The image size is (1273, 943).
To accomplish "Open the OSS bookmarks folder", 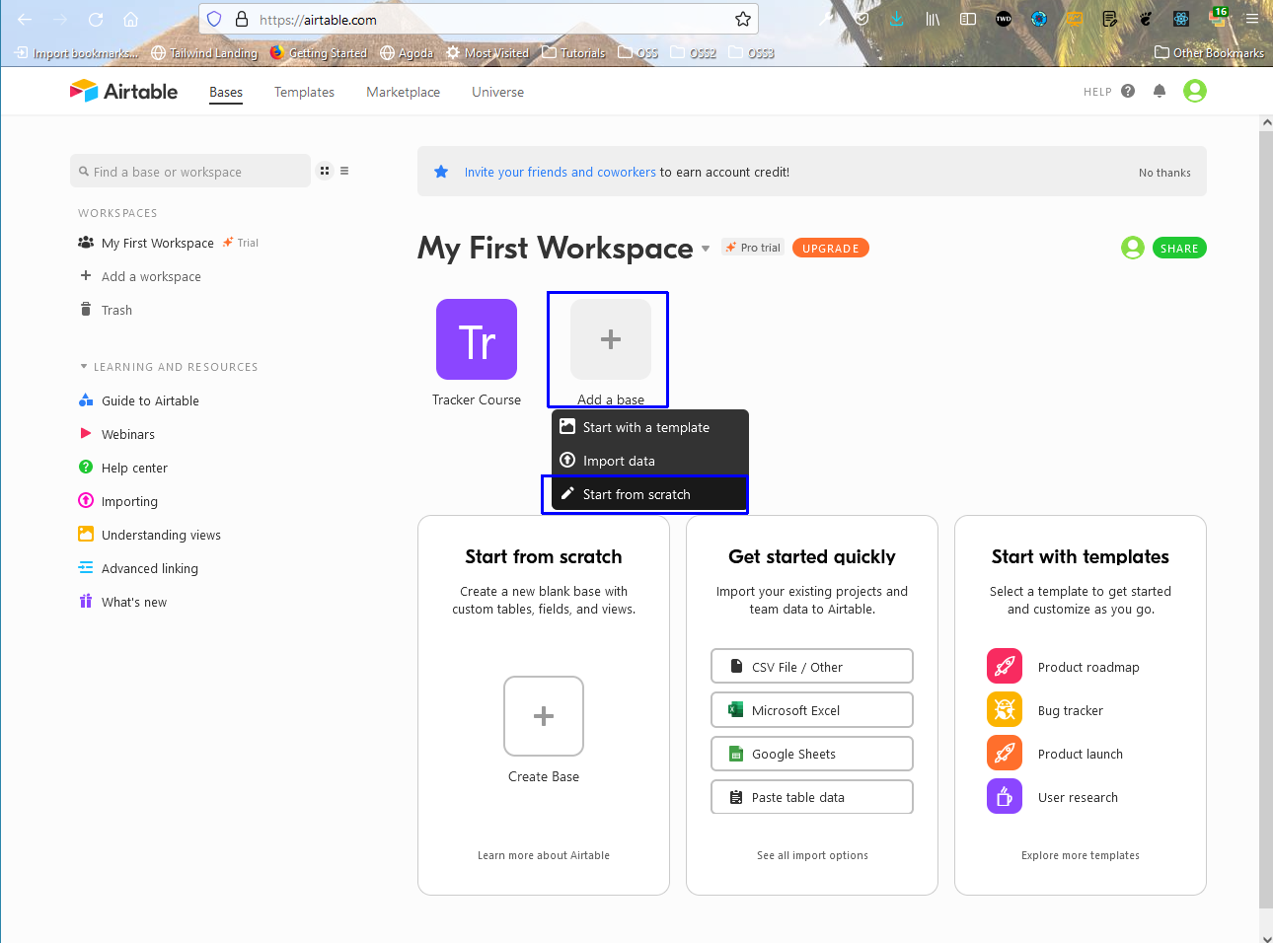I will point(638,52).
